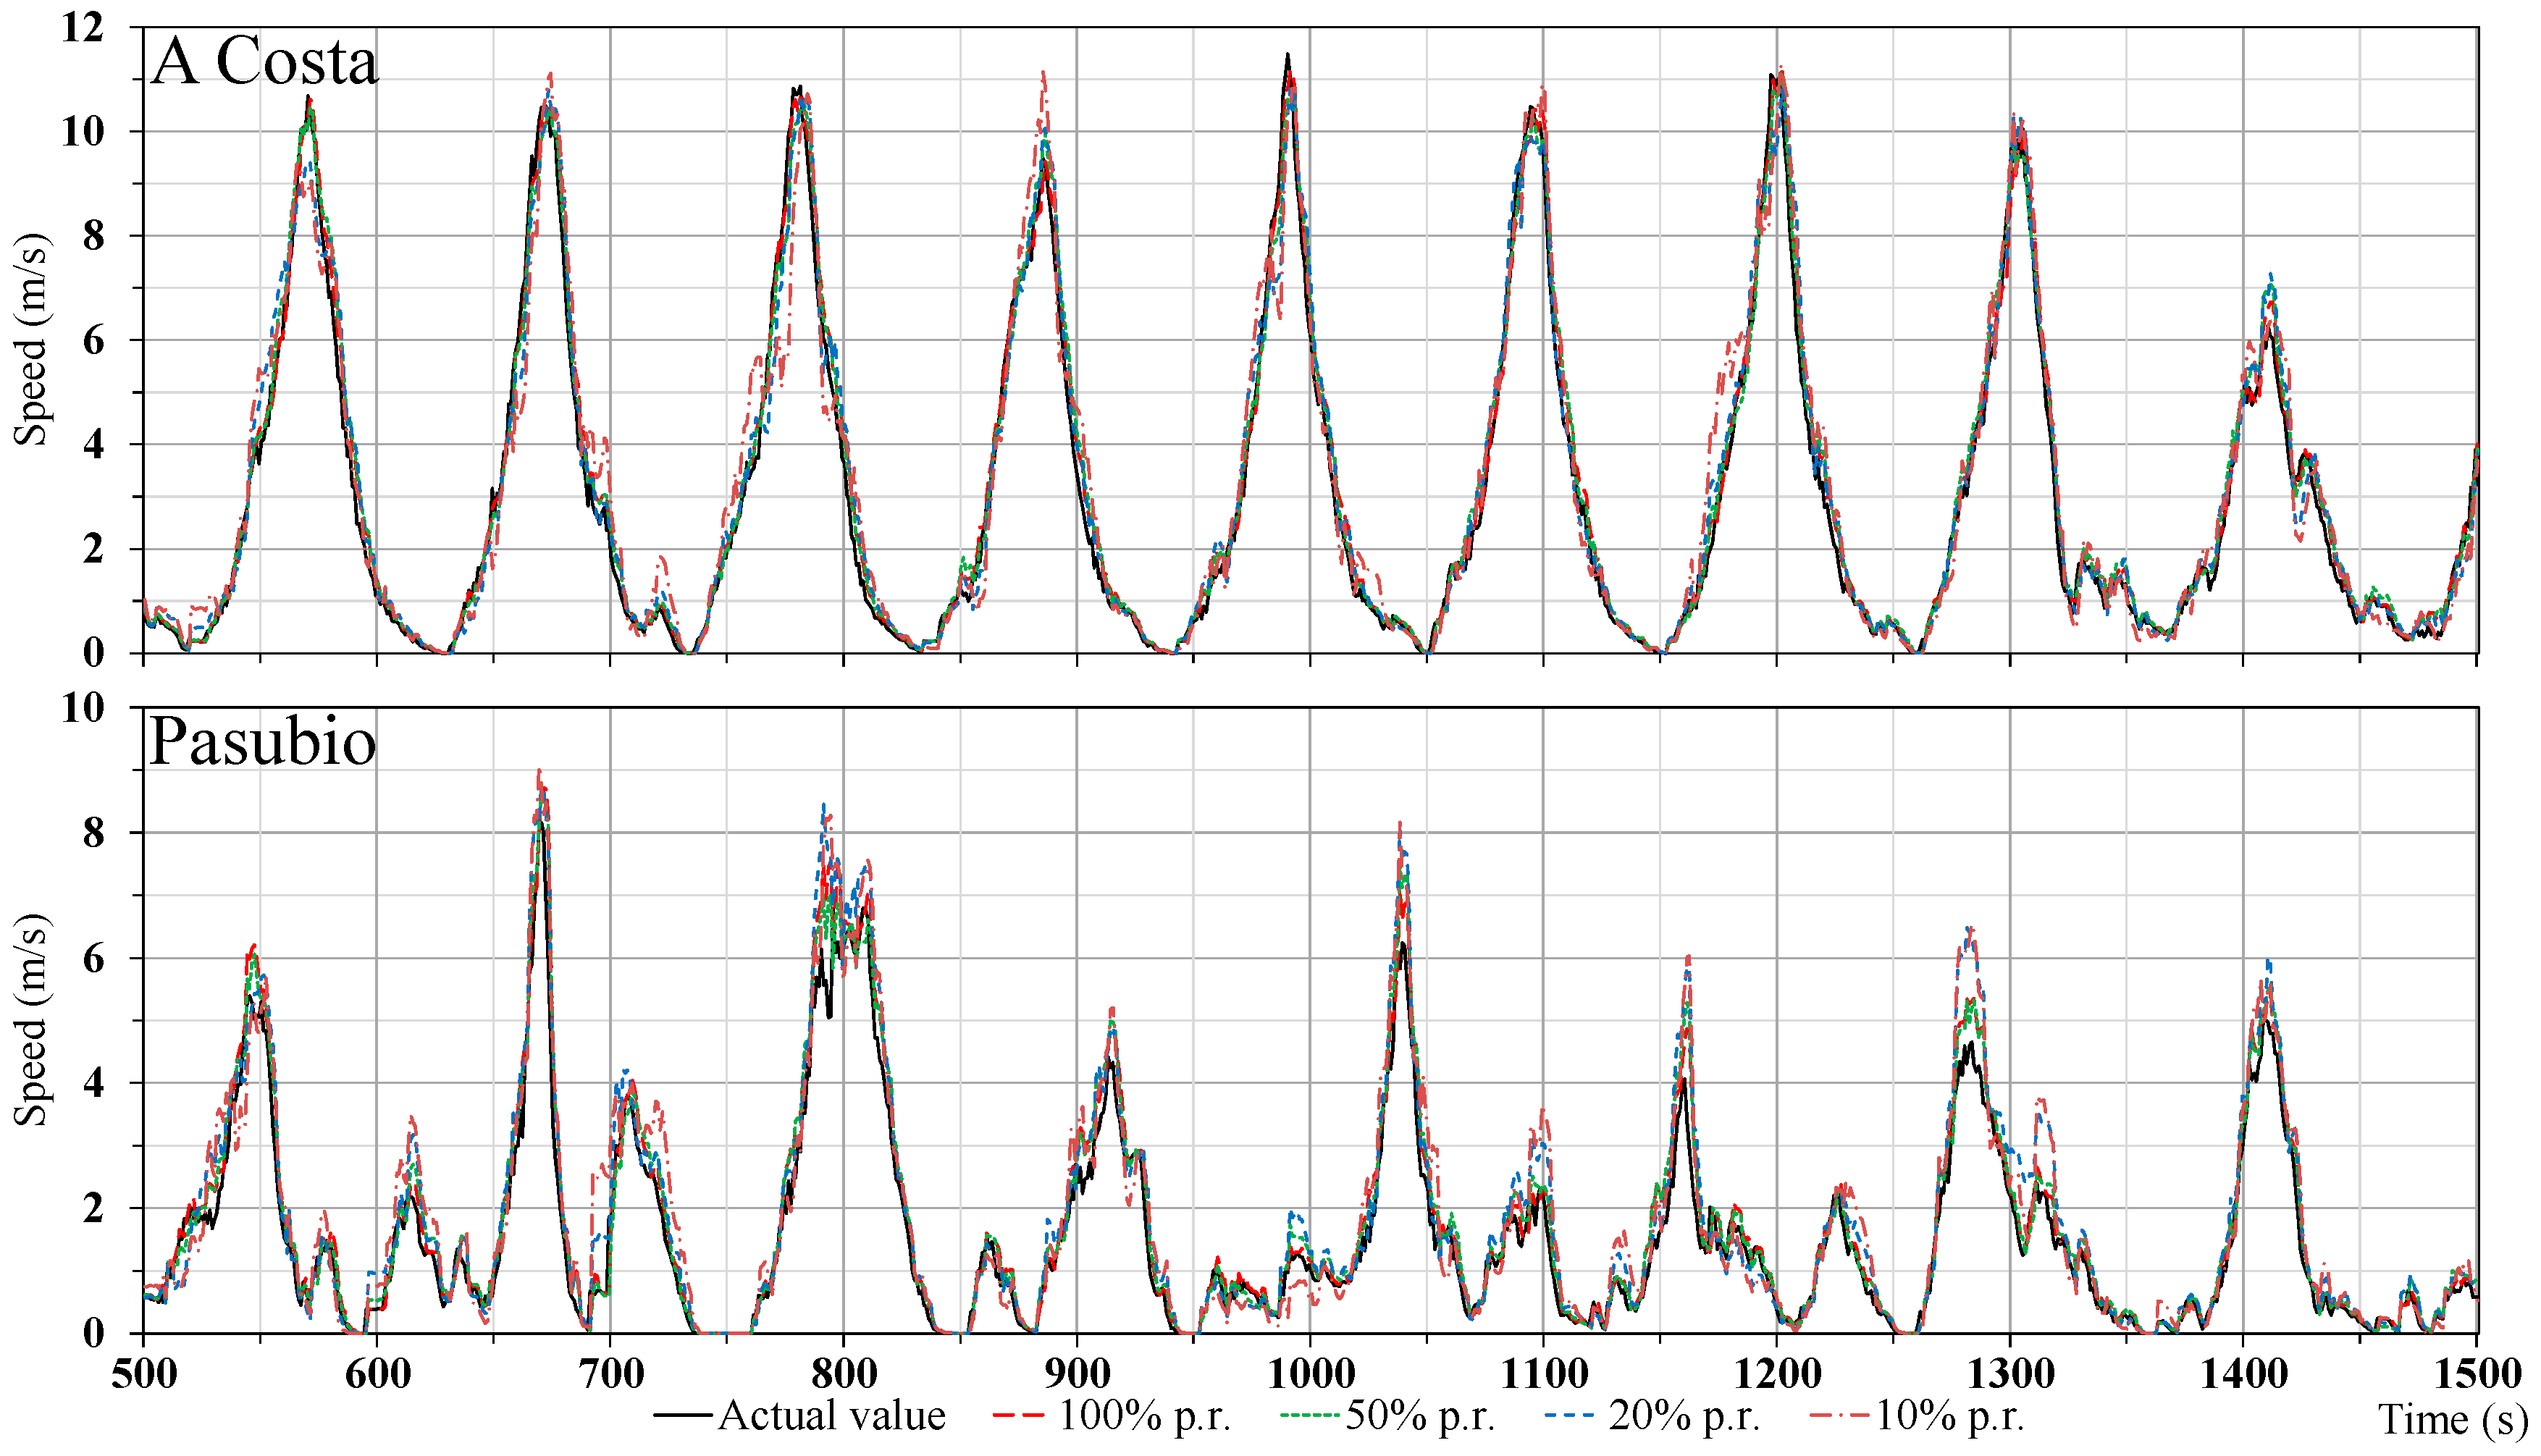Click the y-axis label 10 on A Costa chart
This screenshot has height=1456, width=2541.
pyautogui.click(x=82, y=131)
